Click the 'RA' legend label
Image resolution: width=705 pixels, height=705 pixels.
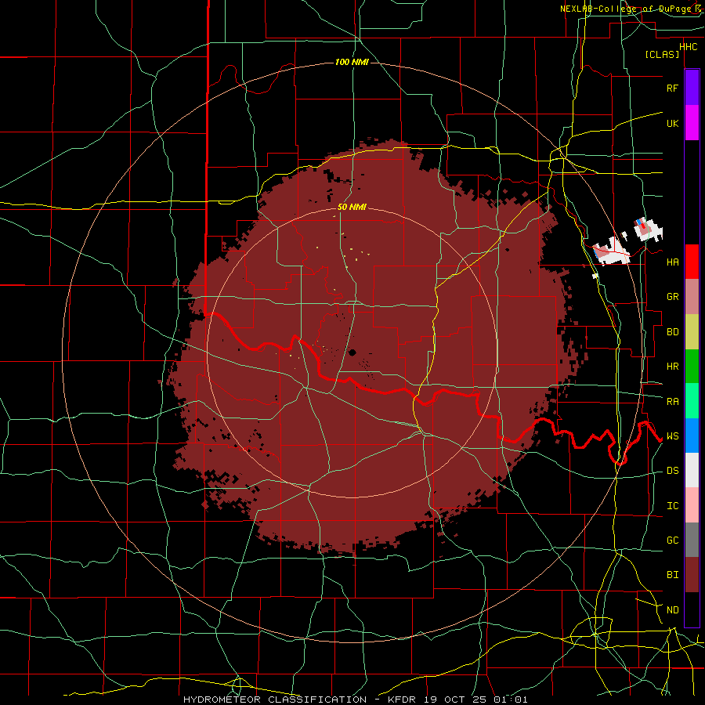coord(672,402)
